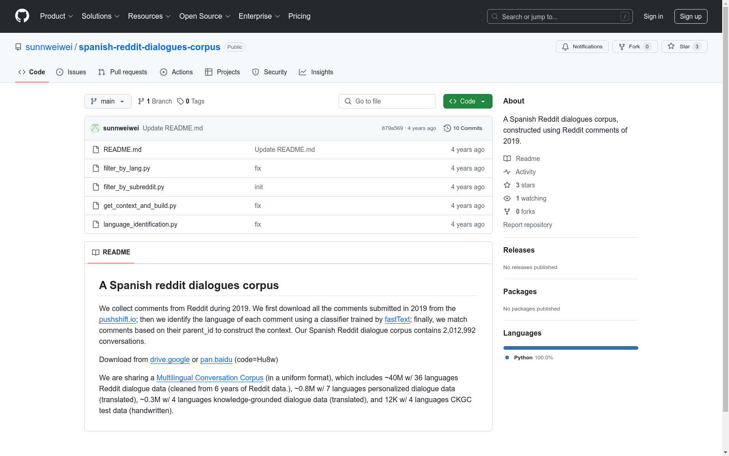The height and width of the screenshot is (456, 729).
Task: Click Report repository
Action: [528, 225]
